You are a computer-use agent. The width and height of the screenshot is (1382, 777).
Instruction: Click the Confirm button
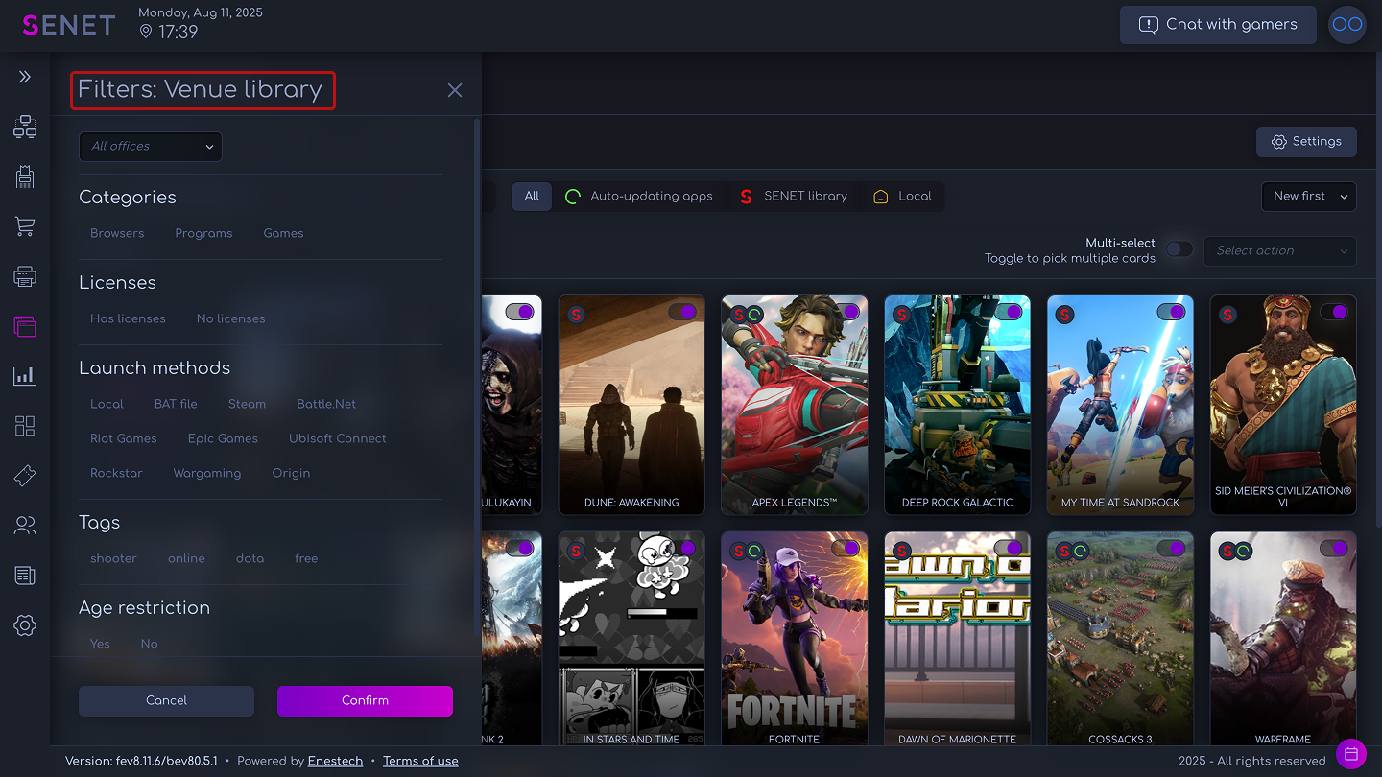(365, 700)
